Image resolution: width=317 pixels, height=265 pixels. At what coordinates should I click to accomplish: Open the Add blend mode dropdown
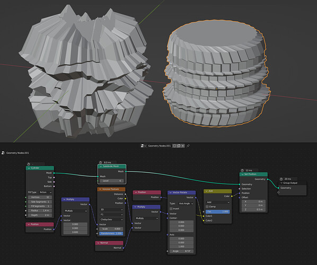click(218, 202)
